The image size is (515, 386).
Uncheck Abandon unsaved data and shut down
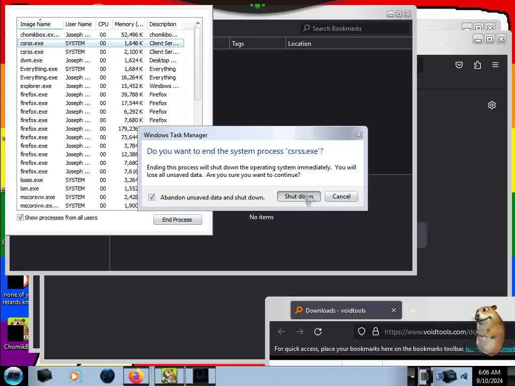pos(152,197)
